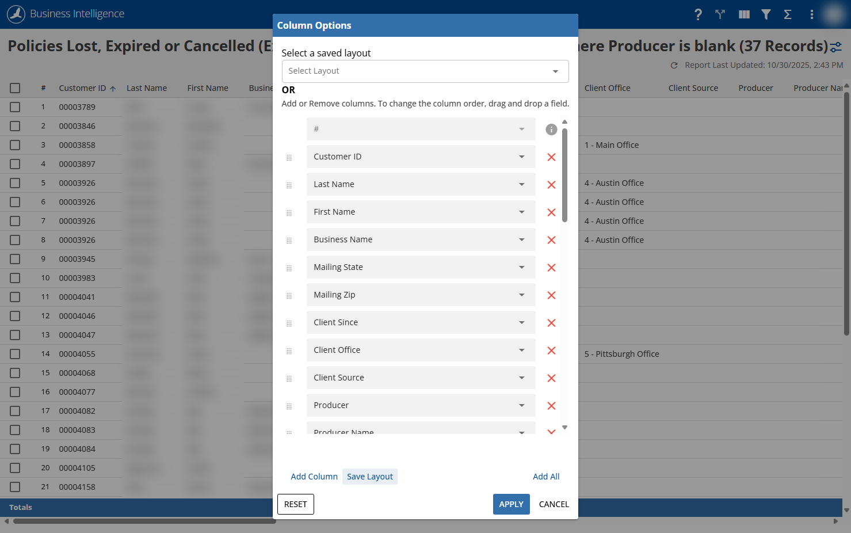Check the row for customer 00004158
This screenshot has height=533, width=851.
tap(15, 487)
